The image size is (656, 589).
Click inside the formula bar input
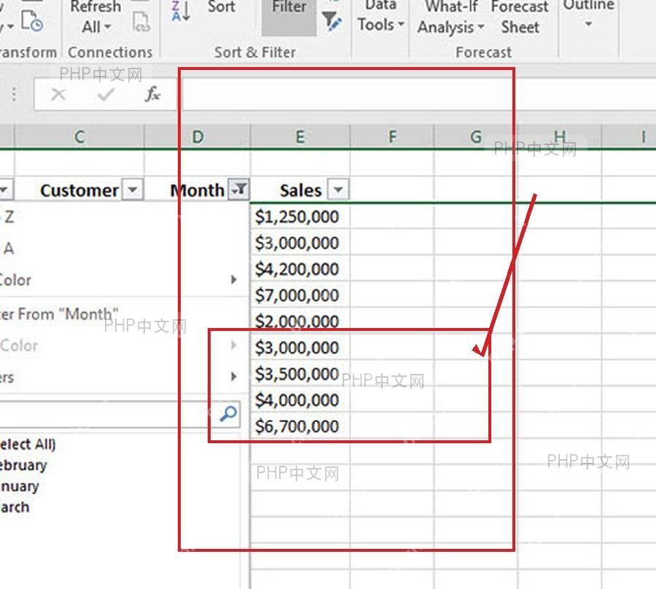[418, 95]
